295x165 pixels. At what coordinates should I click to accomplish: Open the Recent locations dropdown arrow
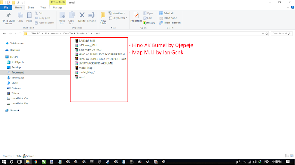15,33
